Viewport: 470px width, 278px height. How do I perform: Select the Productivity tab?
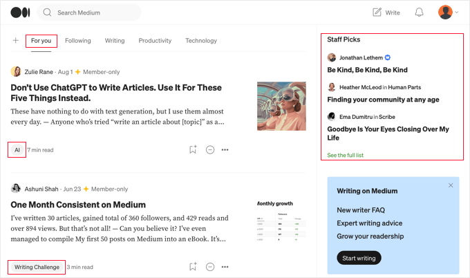(x=155, y=41)
